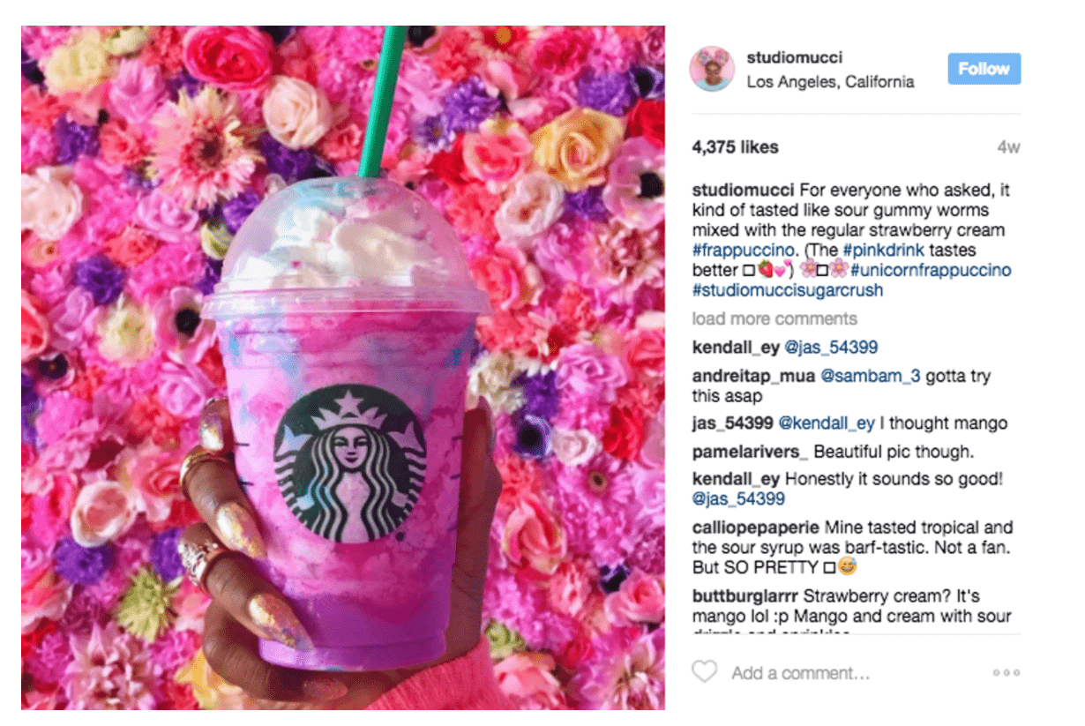Viewport: 1085px width, 726px height.
Task: Open the 4w post timestamp
Action: pyautogui.click(x=1008, y=147)
